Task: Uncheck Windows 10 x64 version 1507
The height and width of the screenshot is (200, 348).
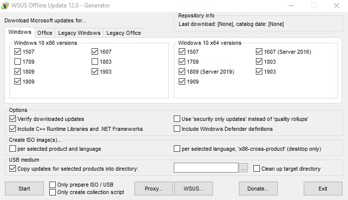Action: (x=182, y=52)
